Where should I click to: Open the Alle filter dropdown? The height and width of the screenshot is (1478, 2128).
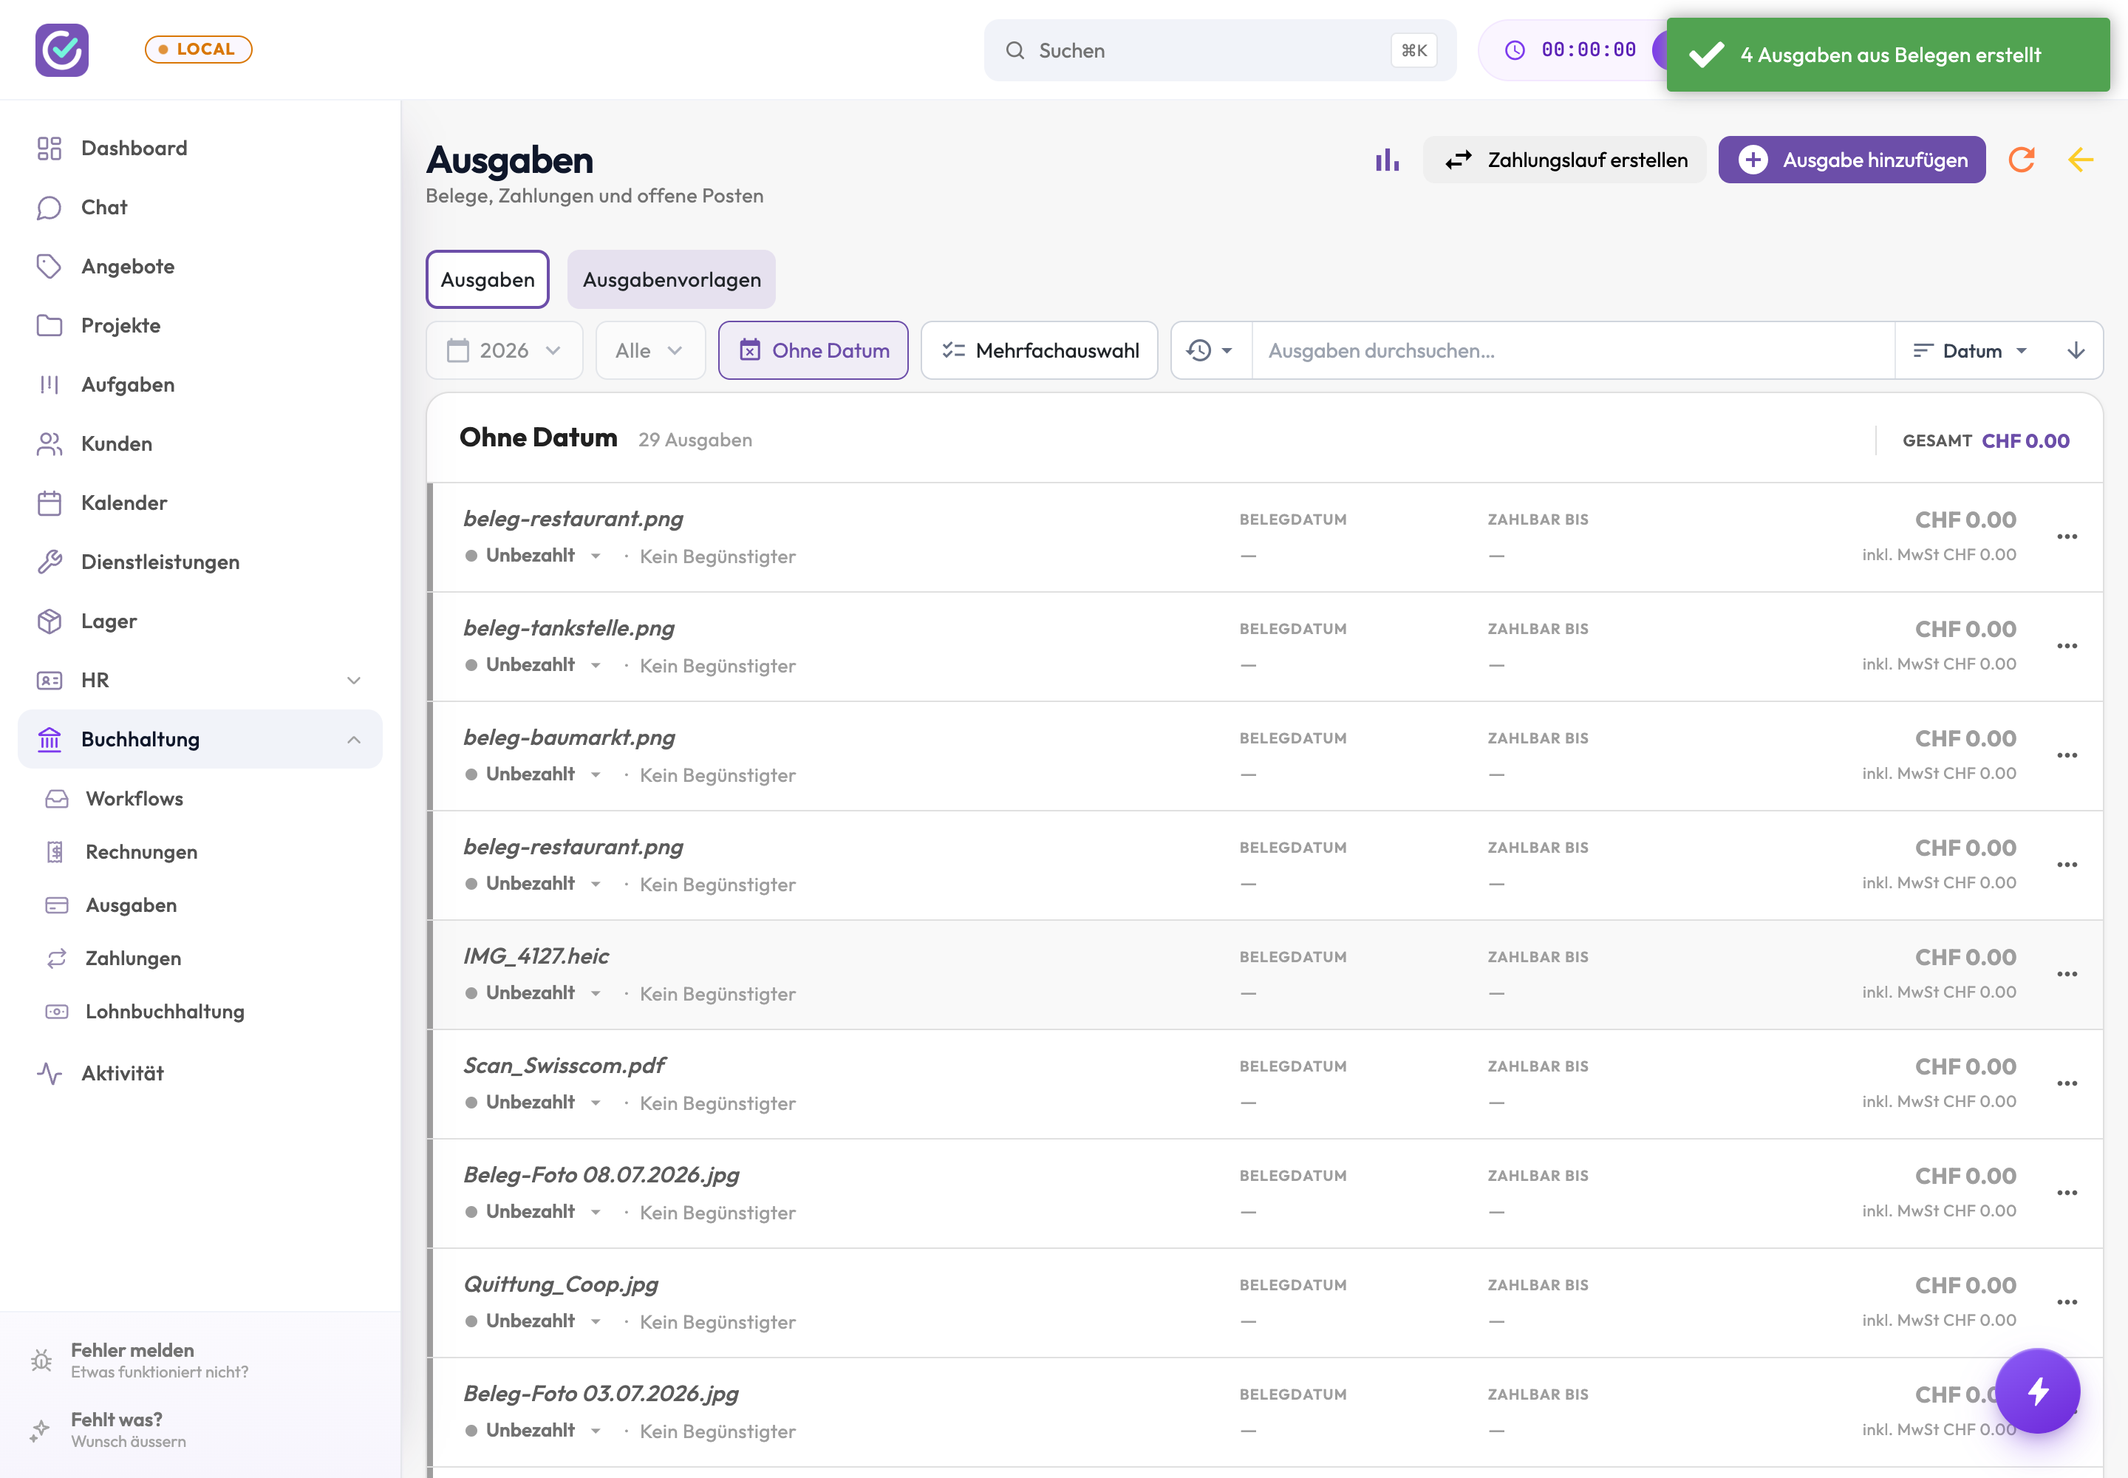(x=650, y=351)
